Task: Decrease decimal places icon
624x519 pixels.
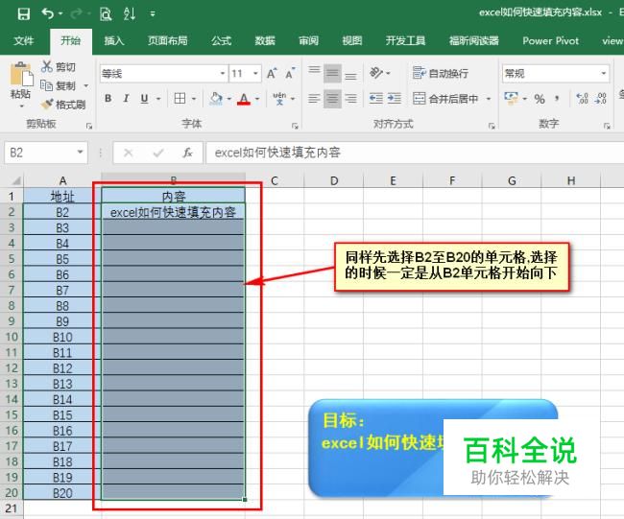Action: [600, 98]
